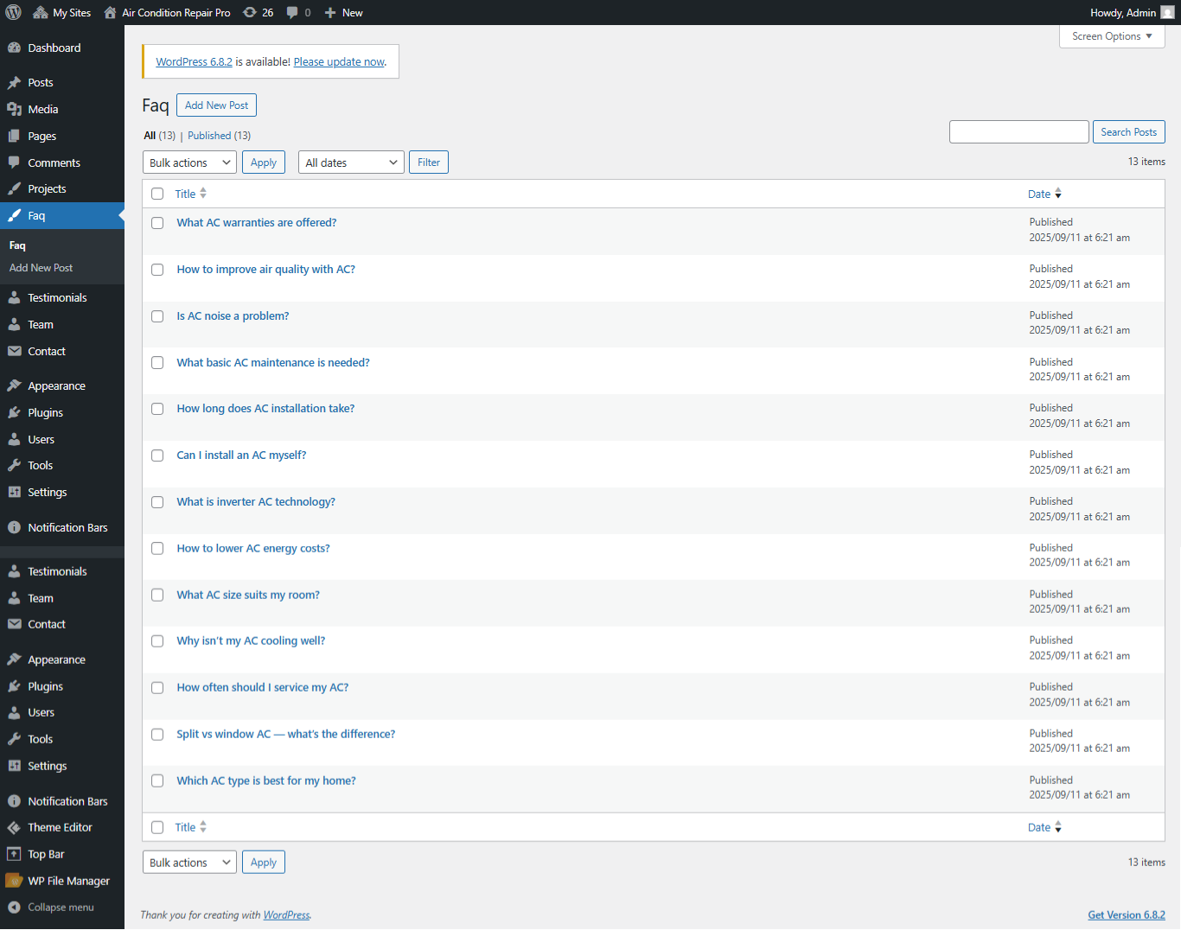Open the WordPress logo menu in admin bar
This screenshot has width=1181, height=930.
tap(14, 12)
